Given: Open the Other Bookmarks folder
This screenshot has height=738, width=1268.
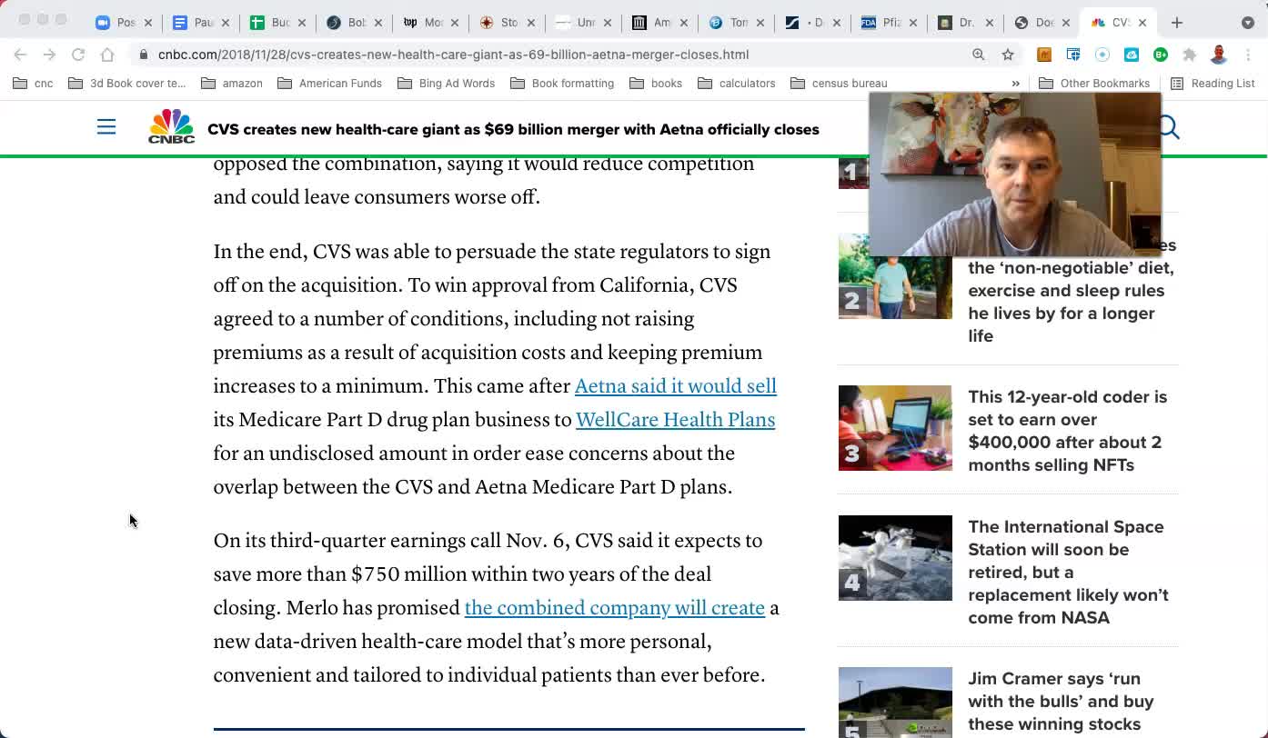Looking at the screenshot, I should coord(1094,84).
